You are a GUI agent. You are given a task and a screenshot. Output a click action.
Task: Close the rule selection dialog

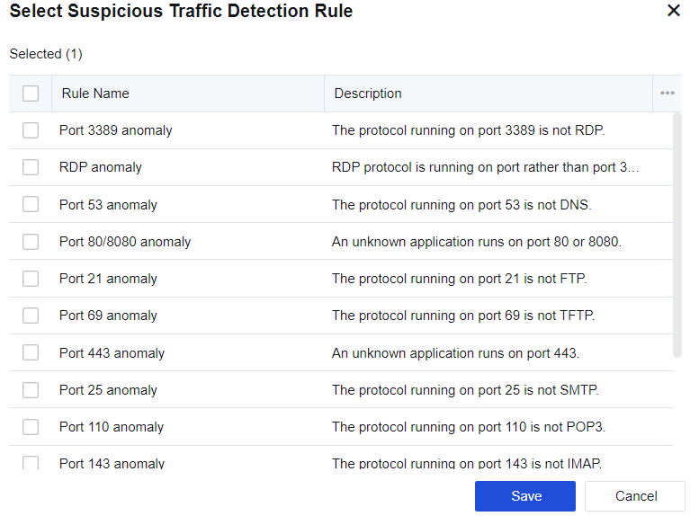pos(673,12)
